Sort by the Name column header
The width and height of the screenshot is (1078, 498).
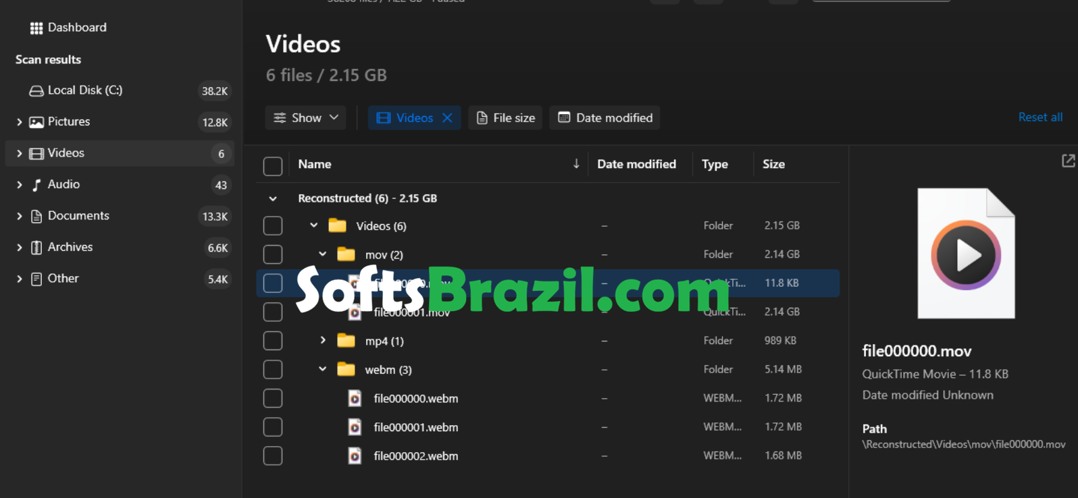click(x=315, y=164)
